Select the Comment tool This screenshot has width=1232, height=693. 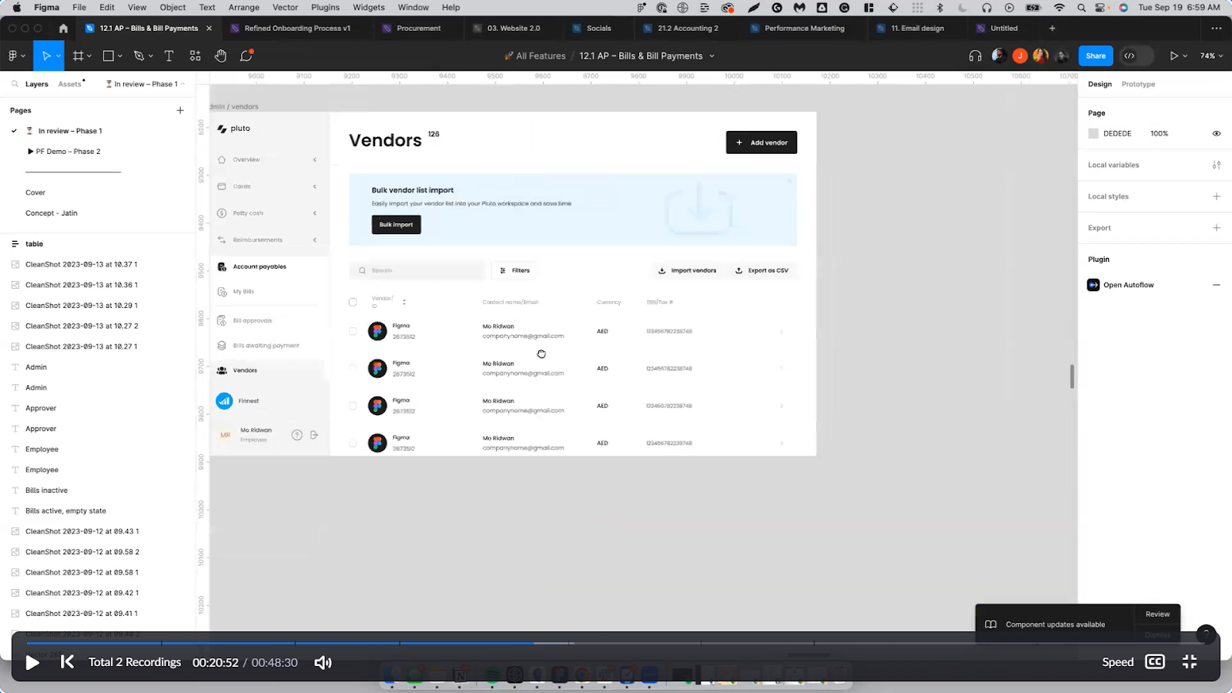(x=246, y=55)
